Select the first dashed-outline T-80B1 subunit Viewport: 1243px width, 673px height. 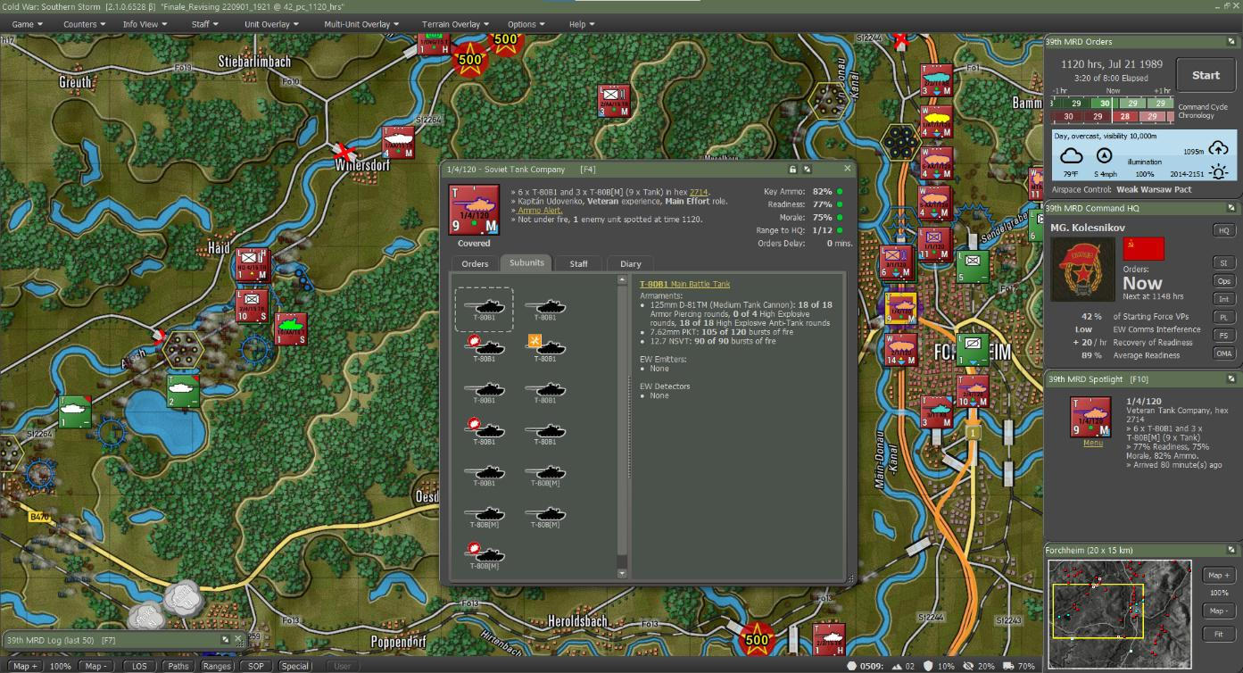[x=484, y=310]
